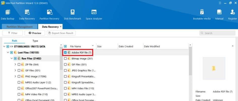The width and height of the screenshot is (238, 101).
Task: Expand the PNG Image tree node
Action: 15,76
